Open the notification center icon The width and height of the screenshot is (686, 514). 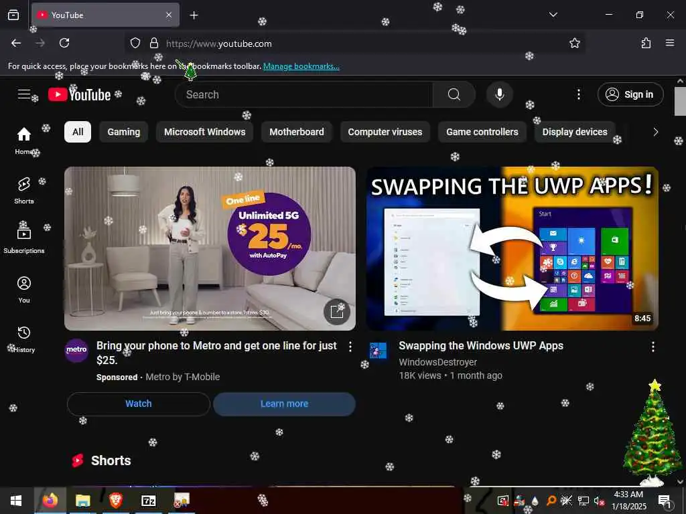pyautogui.click(x=665, y=501)
